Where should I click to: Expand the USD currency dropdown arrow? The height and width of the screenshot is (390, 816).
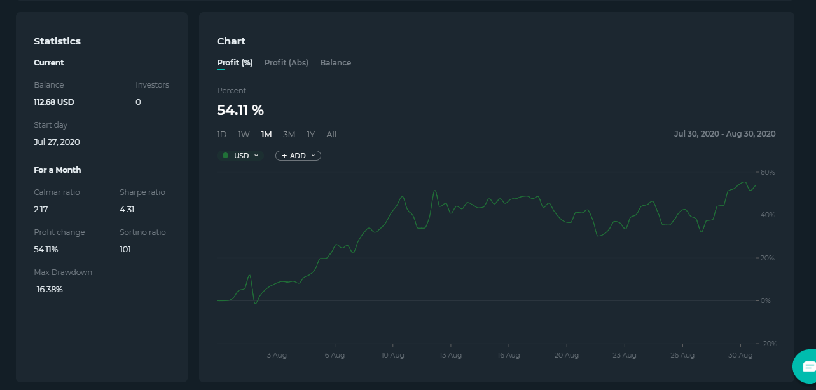click(x=256, y=156)
